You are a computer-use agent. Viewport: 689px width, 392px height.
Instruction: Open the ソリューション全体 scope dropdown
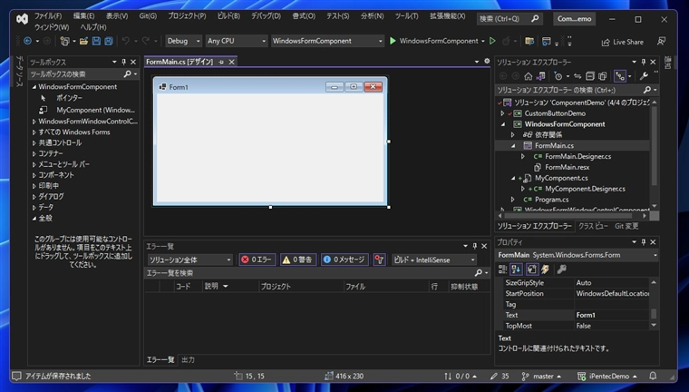click(189, 260)
